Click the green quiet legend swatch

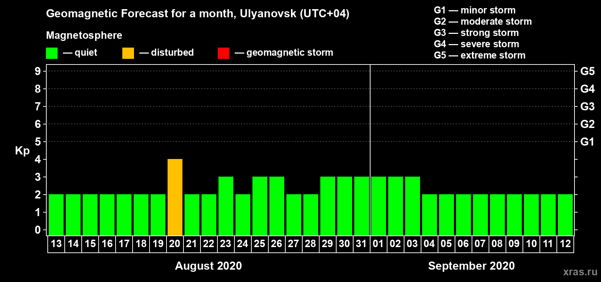tap(52, 53)
